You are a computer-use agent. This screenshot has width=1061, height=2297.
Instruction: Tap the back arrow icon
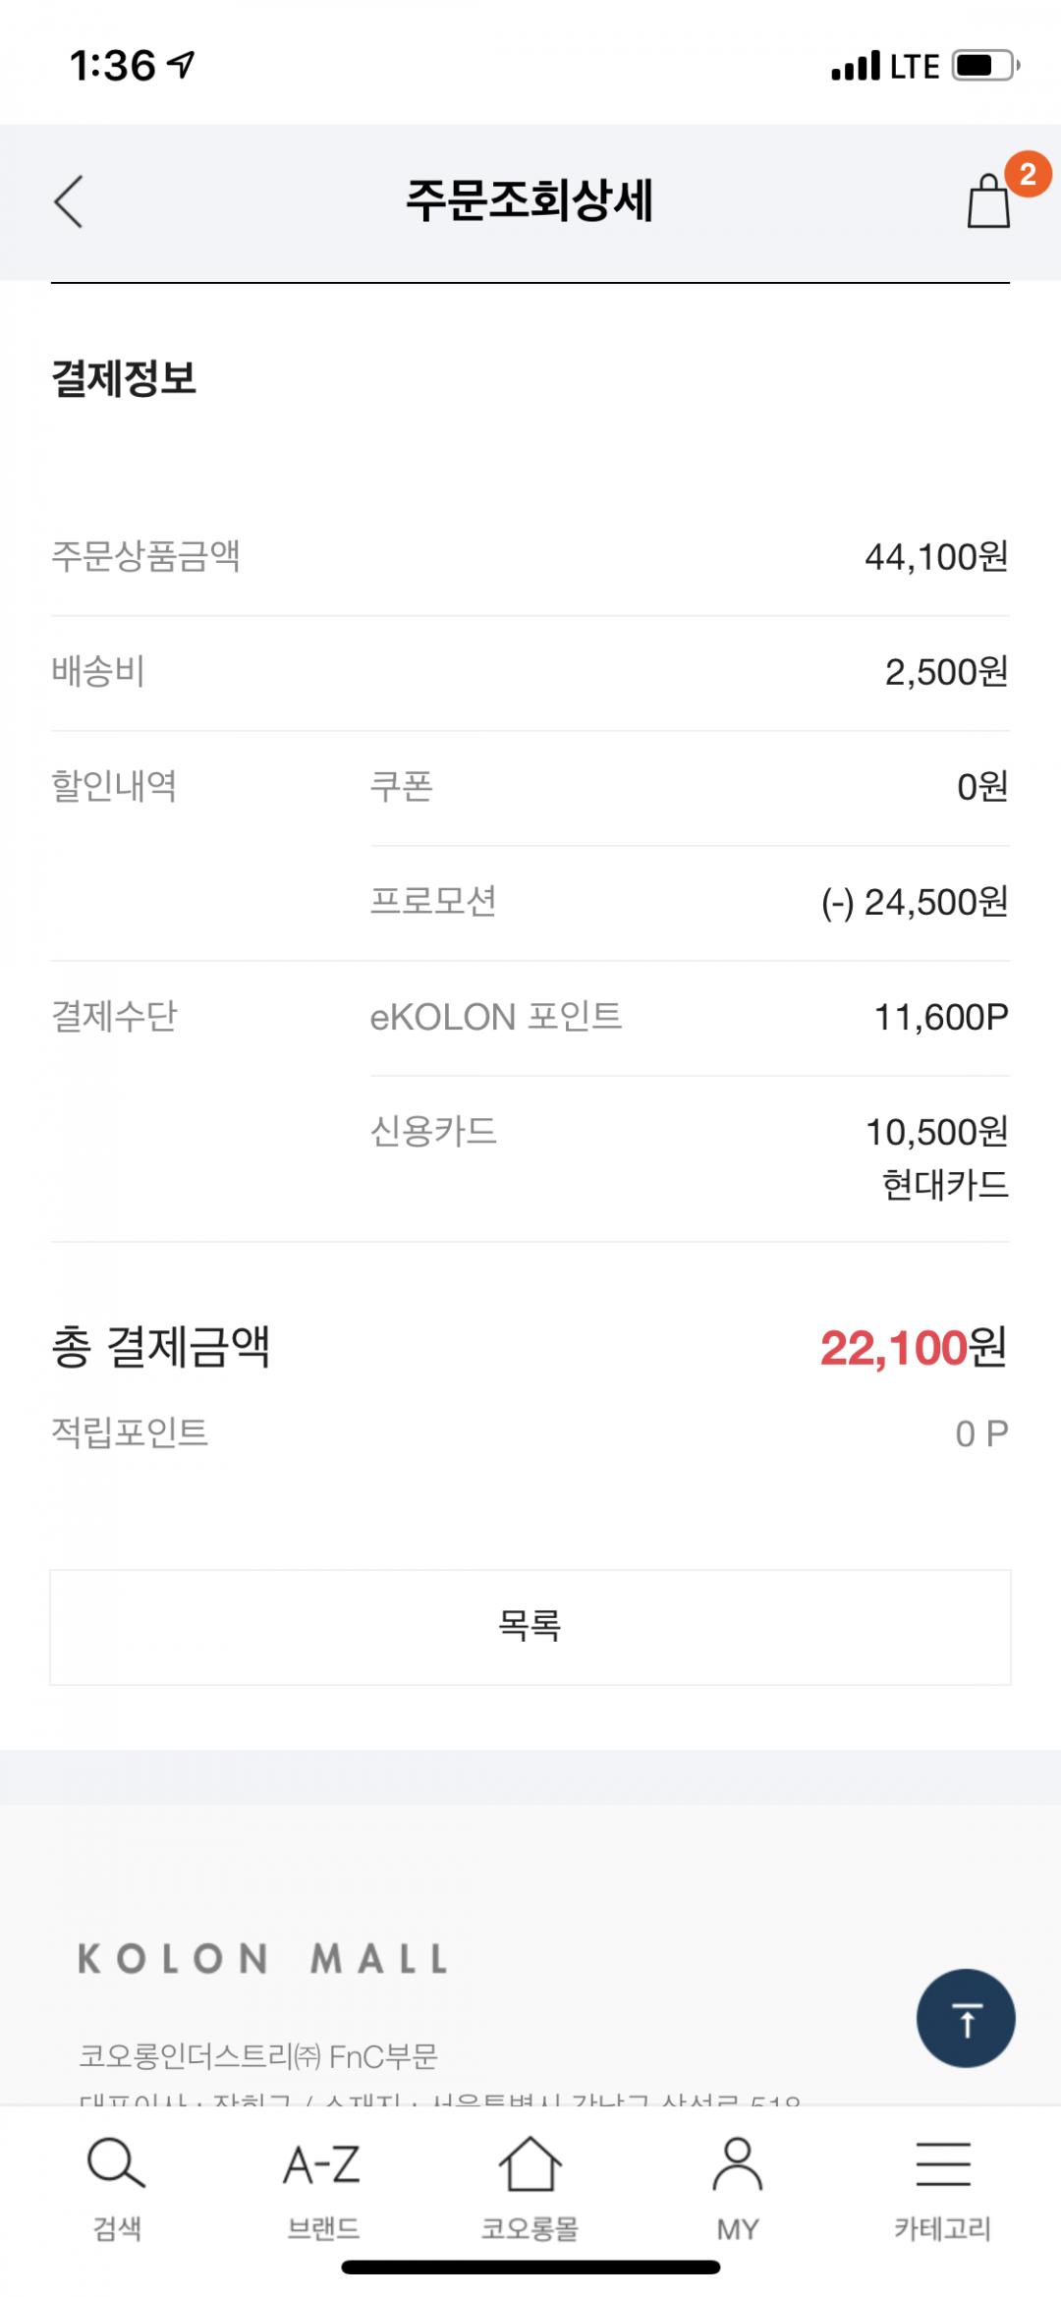pyautogui.click(x=69, y=201)
